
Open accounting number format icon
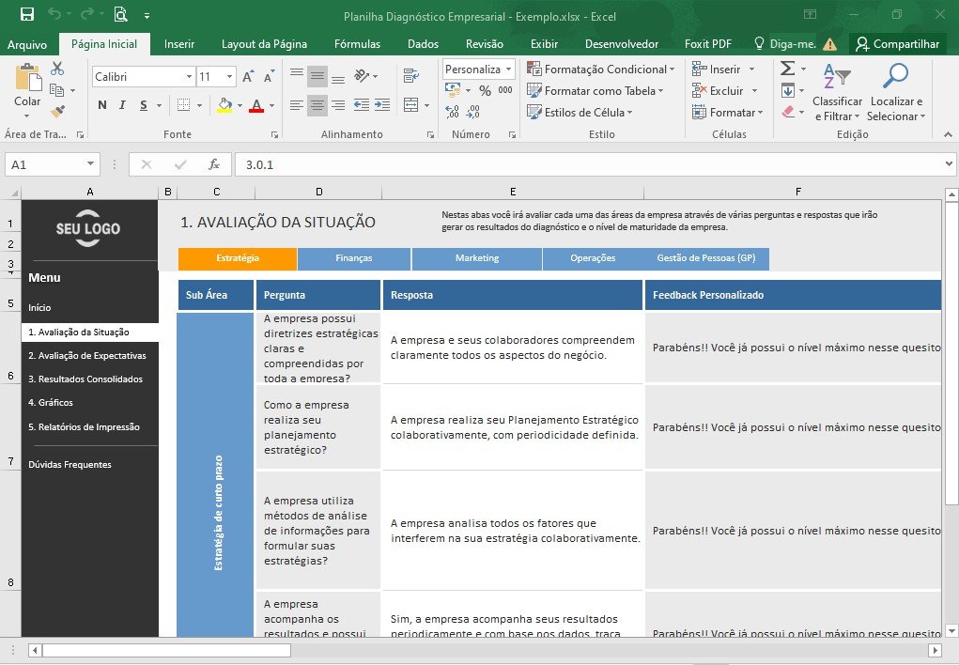[454, 90]
